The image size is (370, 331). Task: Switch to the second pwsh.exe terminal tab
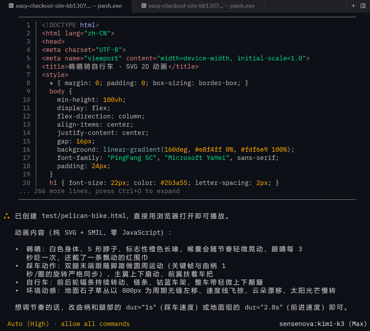coord(199,6)
